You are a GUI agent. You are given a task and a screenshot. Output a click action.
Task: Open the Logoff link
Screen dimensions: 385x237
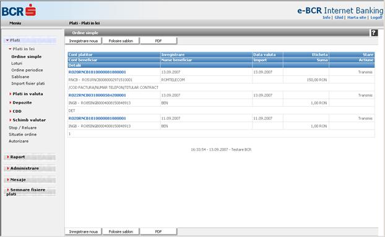coord(376,17)
